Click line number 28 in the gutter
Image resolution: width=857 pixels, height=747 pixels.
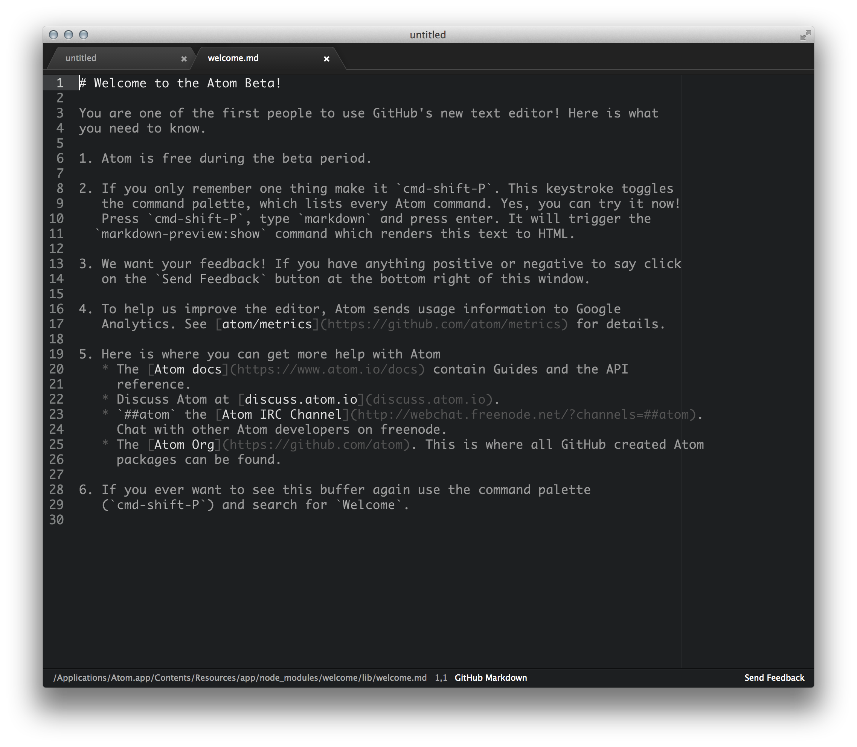[x=56, y=489]
